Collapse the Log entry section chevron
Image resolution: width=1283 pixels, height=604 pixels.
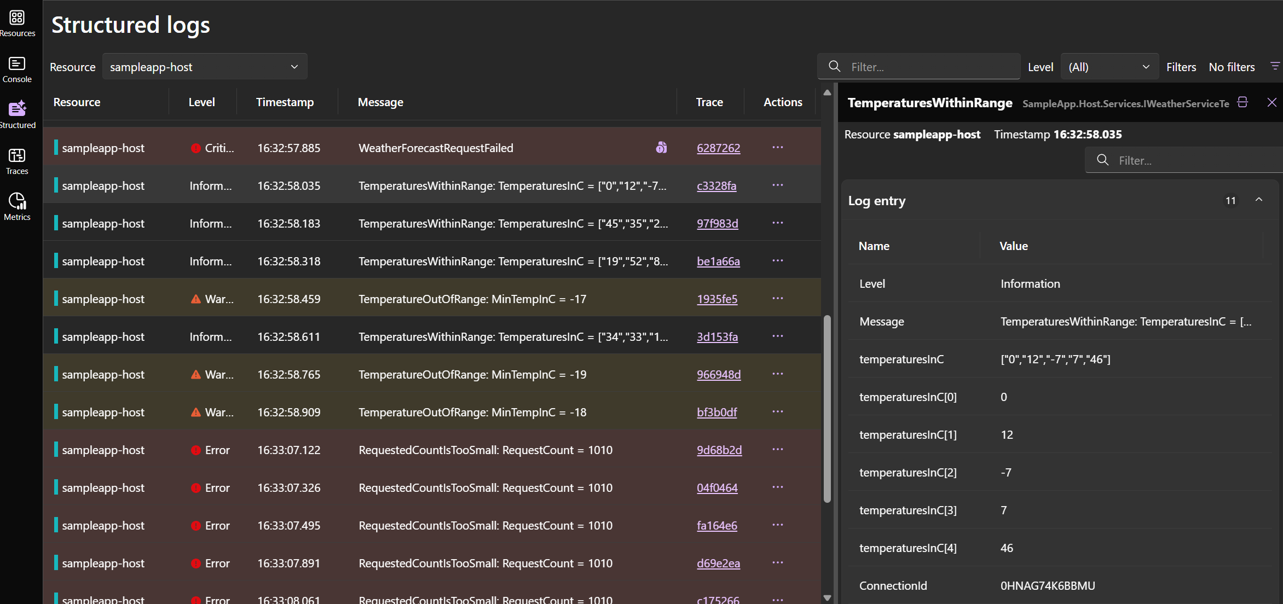point(1259,200)
